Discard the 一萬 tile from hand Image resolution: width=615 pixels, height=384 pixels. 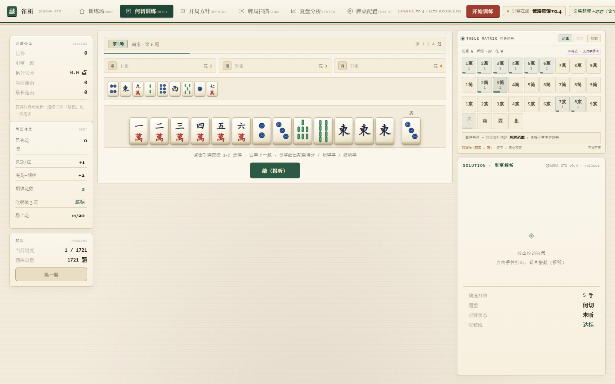click(139, 131)
